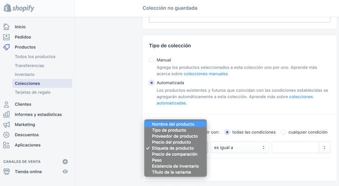This screenshot has height=186, width=339.
Task: Click the Informes y estadísticas chart icon
Action: tap(6, 114)
